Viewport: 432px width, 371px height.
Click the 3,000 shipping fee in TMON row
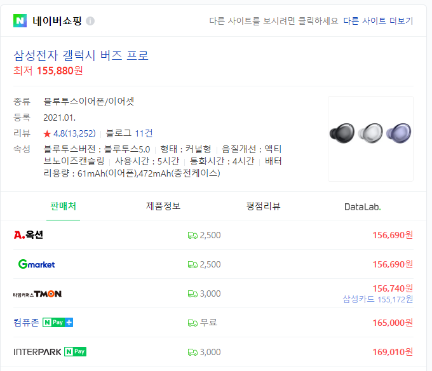click(210, 293)
